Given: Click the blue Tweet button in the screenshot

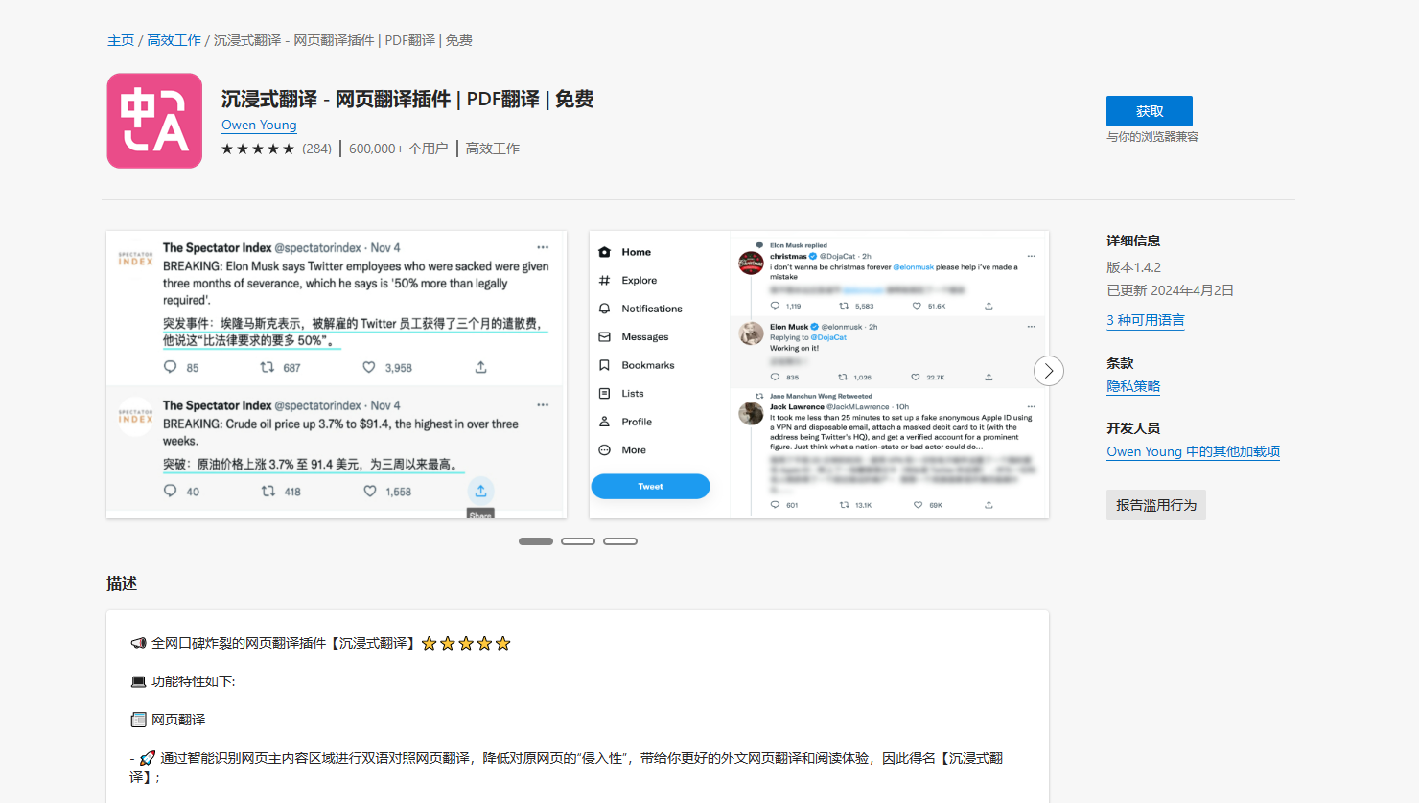Looking at the screenshot, I should pos(650,486).
